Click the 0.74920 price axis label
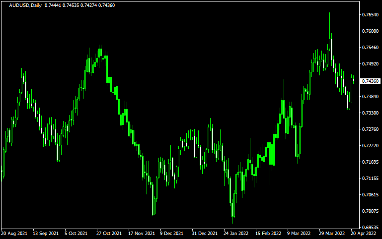382x239 pixels. click(x=370, y=64)
